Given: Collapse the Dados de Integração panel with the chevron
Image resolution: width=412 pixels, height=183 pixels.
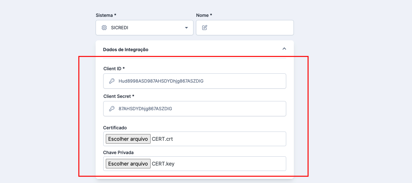Looking at the screenshot, I should [x=284, y=49].
